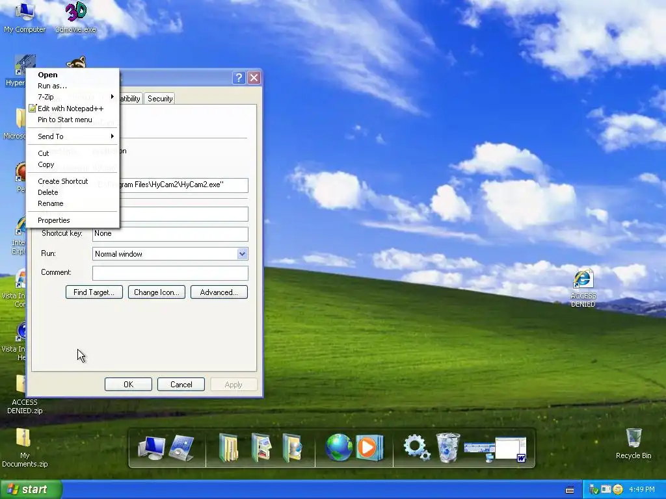Click the recycle bin icon in dock
The height and width of the screenshot is (499, 666).
click(x=448, y=448)
